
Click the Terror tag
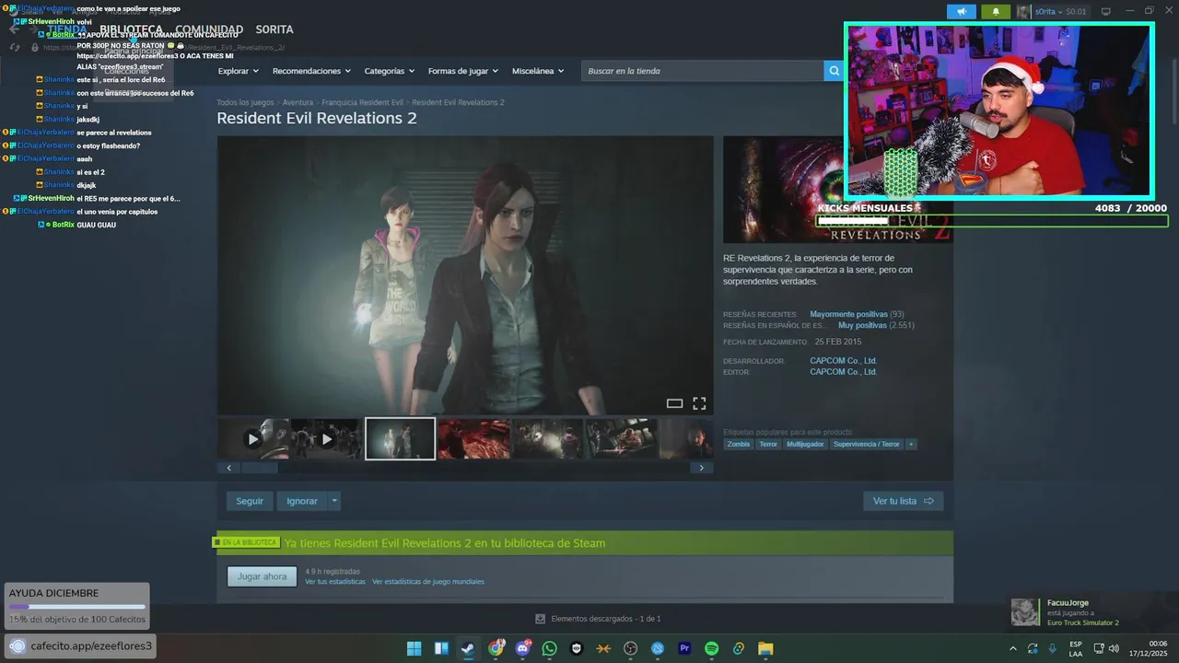768,444
